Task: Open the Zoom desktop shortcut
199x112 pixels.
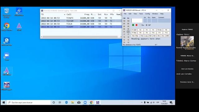Action: click(7, 57)
